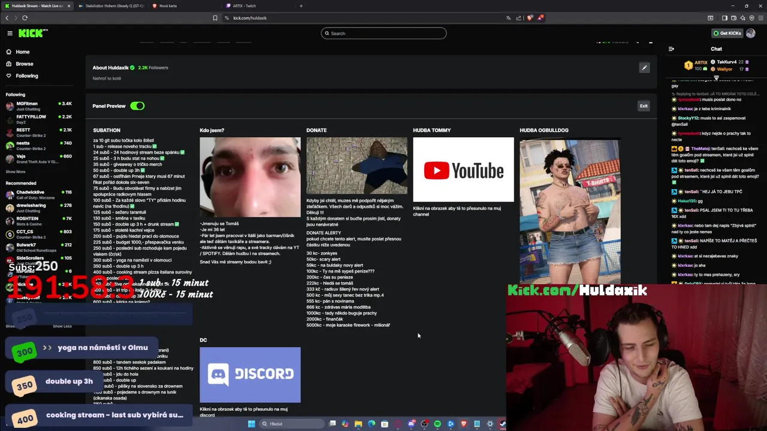
Task: Open Brave VPN shield icon
Action: pos(752,18)
